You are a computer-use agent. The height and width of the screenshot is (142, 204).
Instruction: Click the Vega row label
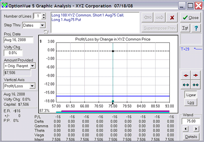click(39, 135)
